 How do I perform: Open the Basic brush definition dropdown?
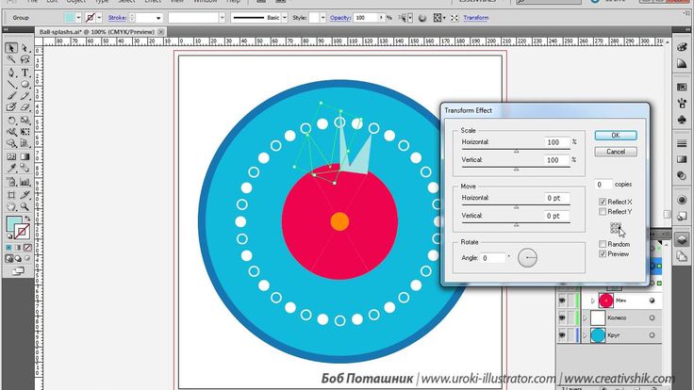pos(284,18)
